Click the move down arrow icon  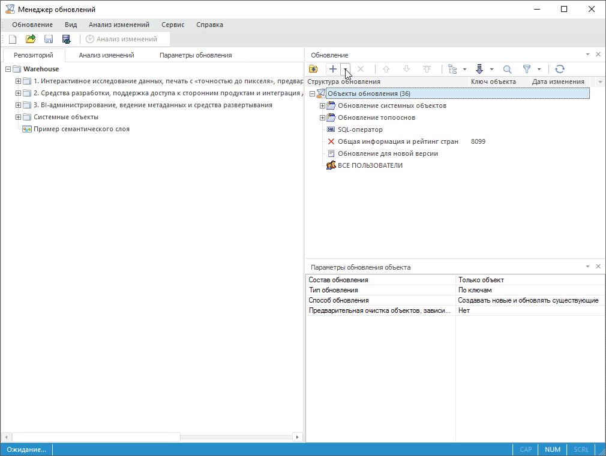tap(407, 69)
